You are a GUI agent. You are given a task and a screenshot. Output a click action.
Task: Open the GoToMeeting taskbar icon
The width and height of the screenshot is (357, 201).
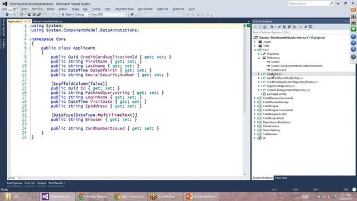tap(153, 197)
